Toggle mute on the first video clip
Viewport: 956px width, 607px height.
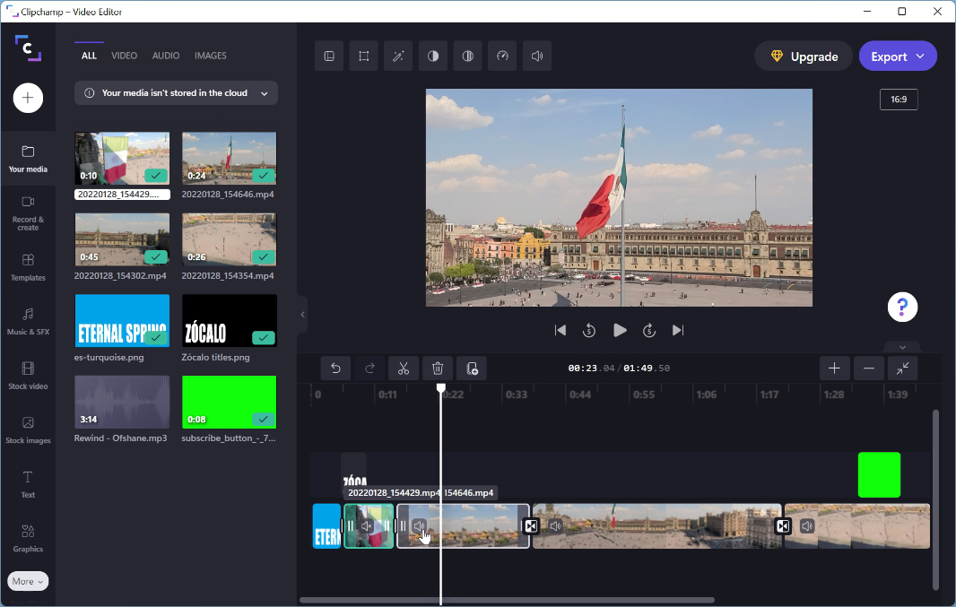tap(367, 526)
